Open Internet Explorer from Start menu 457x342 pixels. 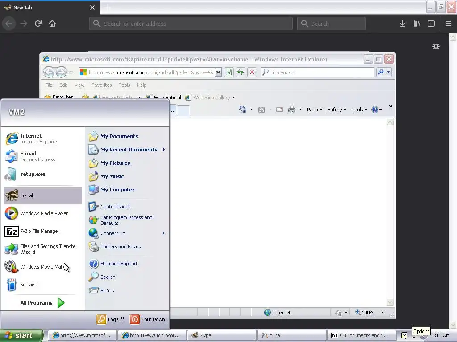click(x=43, y=139)
